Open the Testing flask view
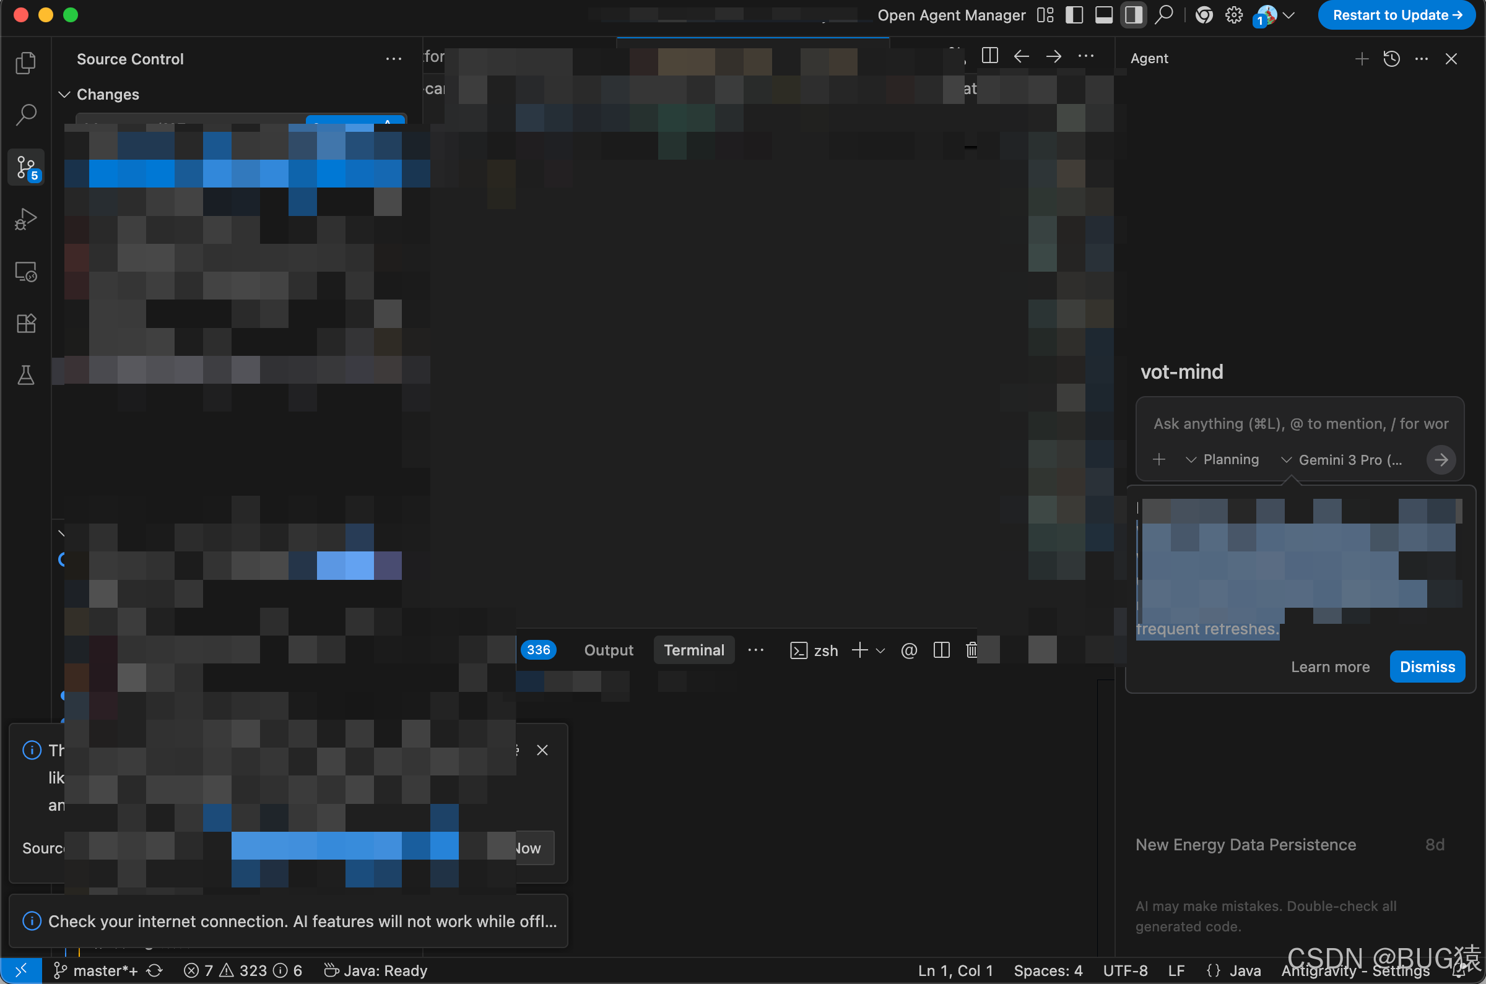1486x984 pixels. (26, 375)
